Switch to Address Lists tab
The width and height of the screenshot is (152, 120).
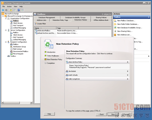click(x=41, y=20)
